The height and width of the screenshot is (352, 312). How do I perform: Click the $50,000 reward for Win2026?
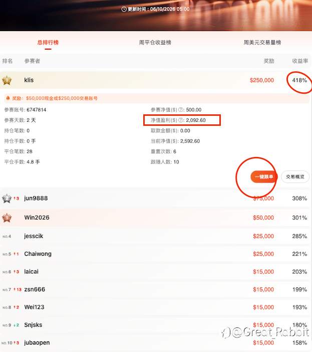pyautogui.click(x=263, y=218)
